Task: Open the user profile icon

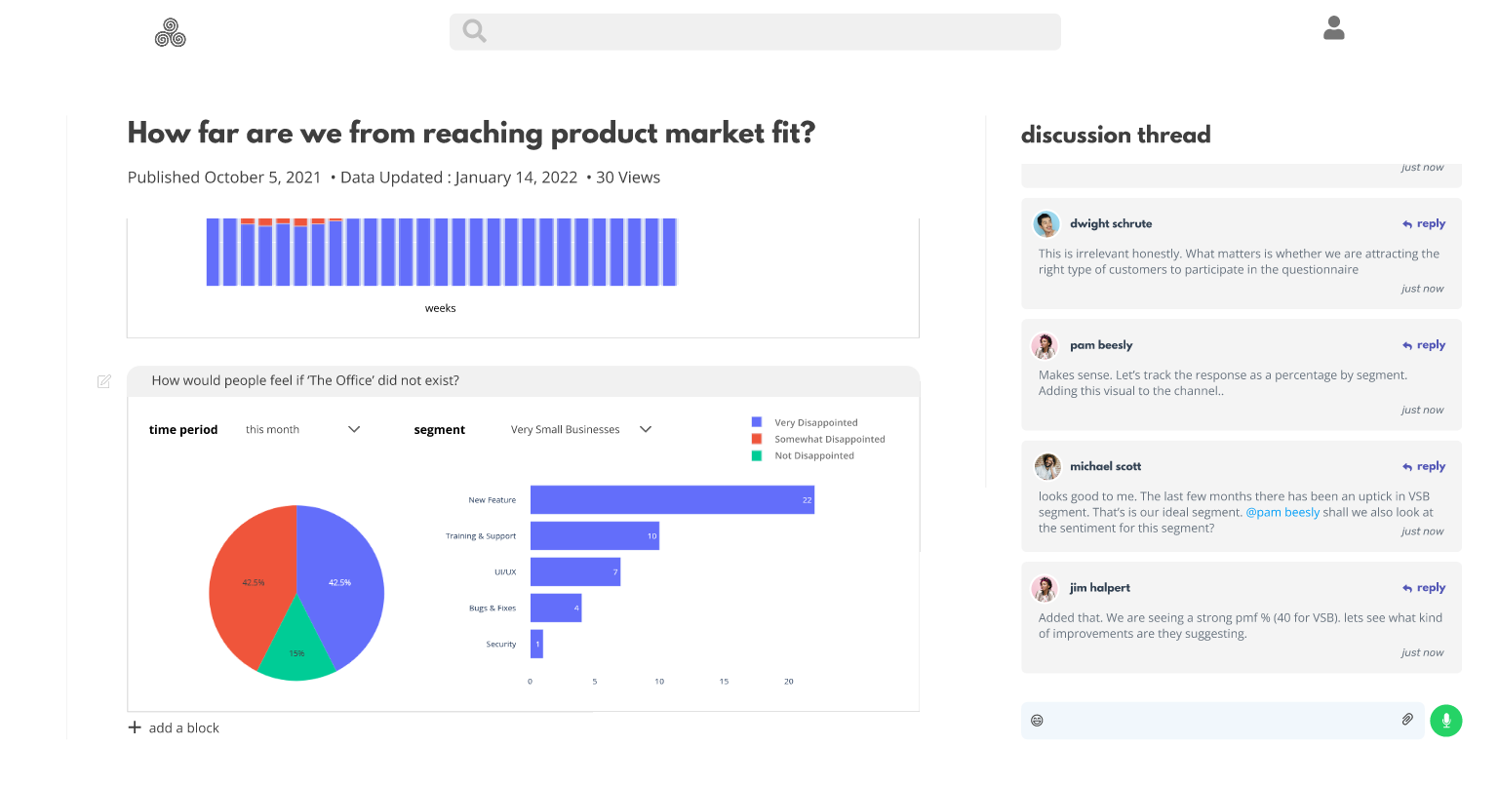Action: (1334, 28)
